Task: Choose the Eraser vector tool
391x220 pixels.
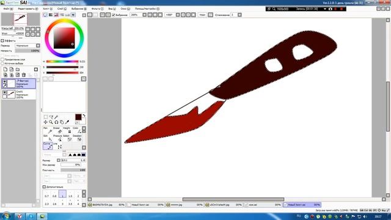Action: 57,130
